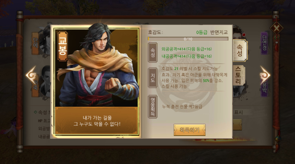Click the 속성 attribute label icon
The height and width of the screenshot is (164, 295).
pos(153,52)
